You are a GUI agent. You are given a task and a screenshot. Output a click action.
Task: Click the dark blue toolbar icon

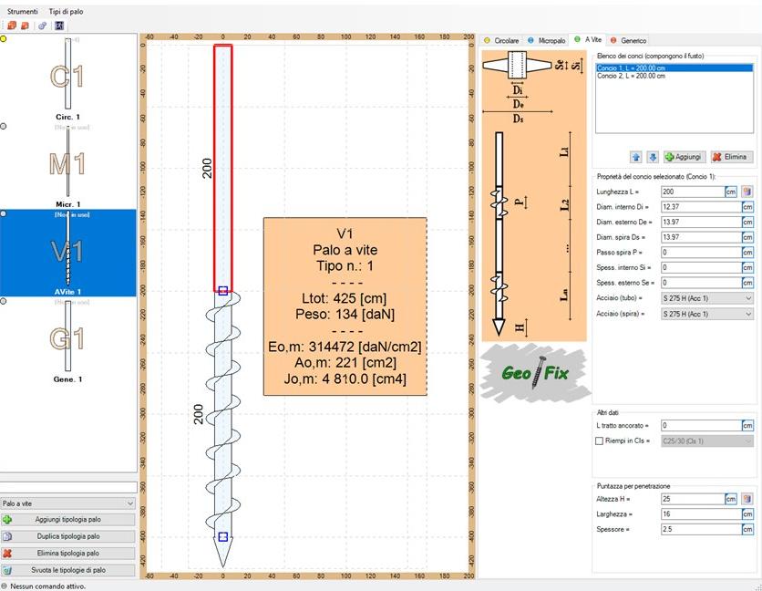[x=59, y=26]
